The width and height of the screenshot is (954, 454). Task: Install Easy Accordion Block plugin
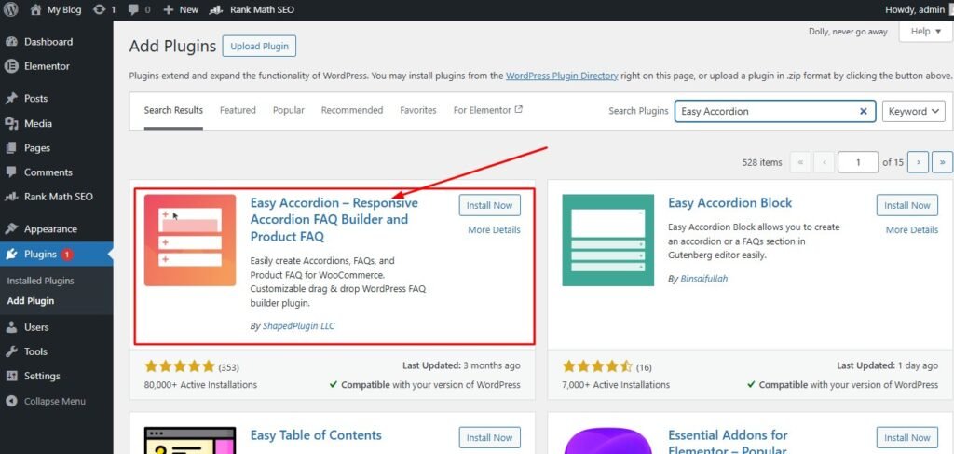pos(907,206)
